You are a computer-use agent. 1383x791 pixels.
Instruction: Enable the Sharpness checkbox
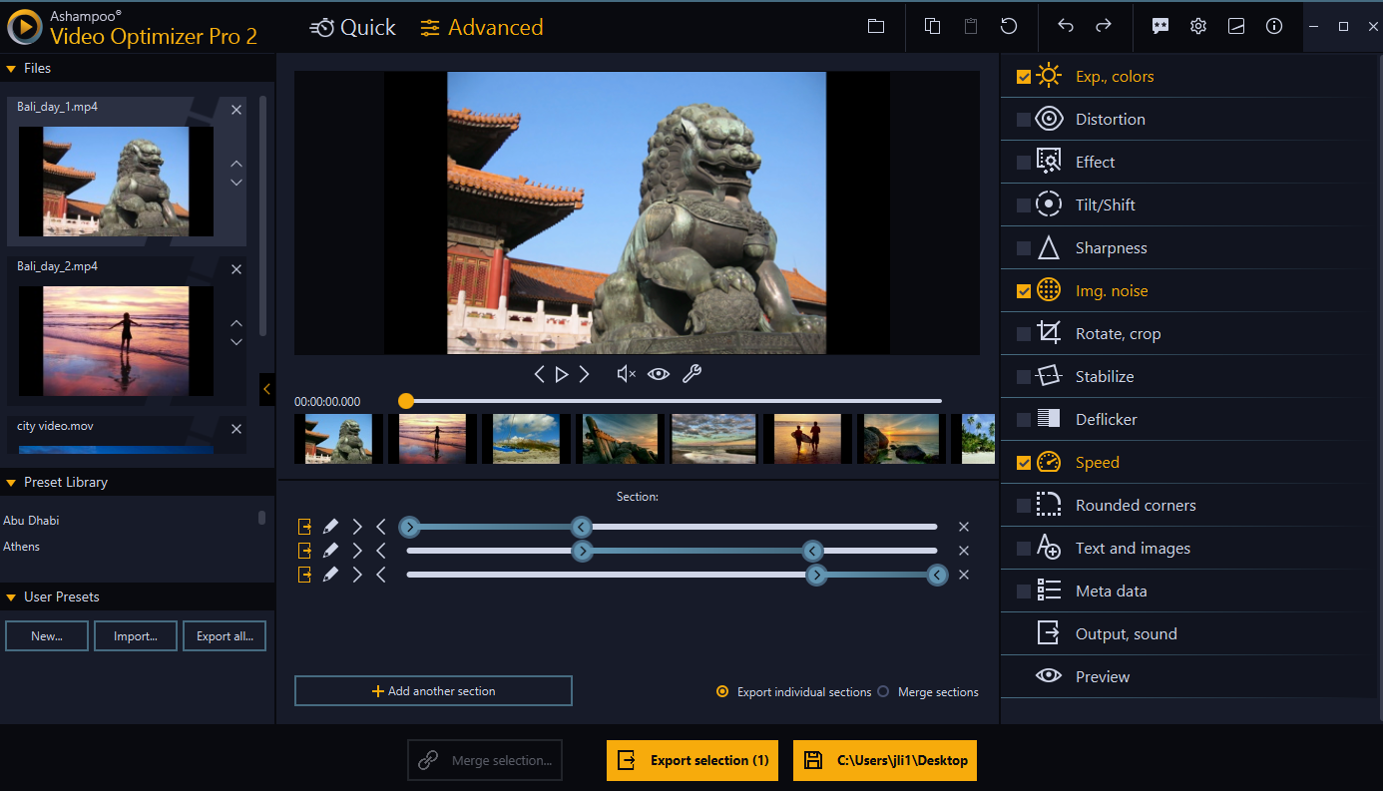[x=1023, y=247]
